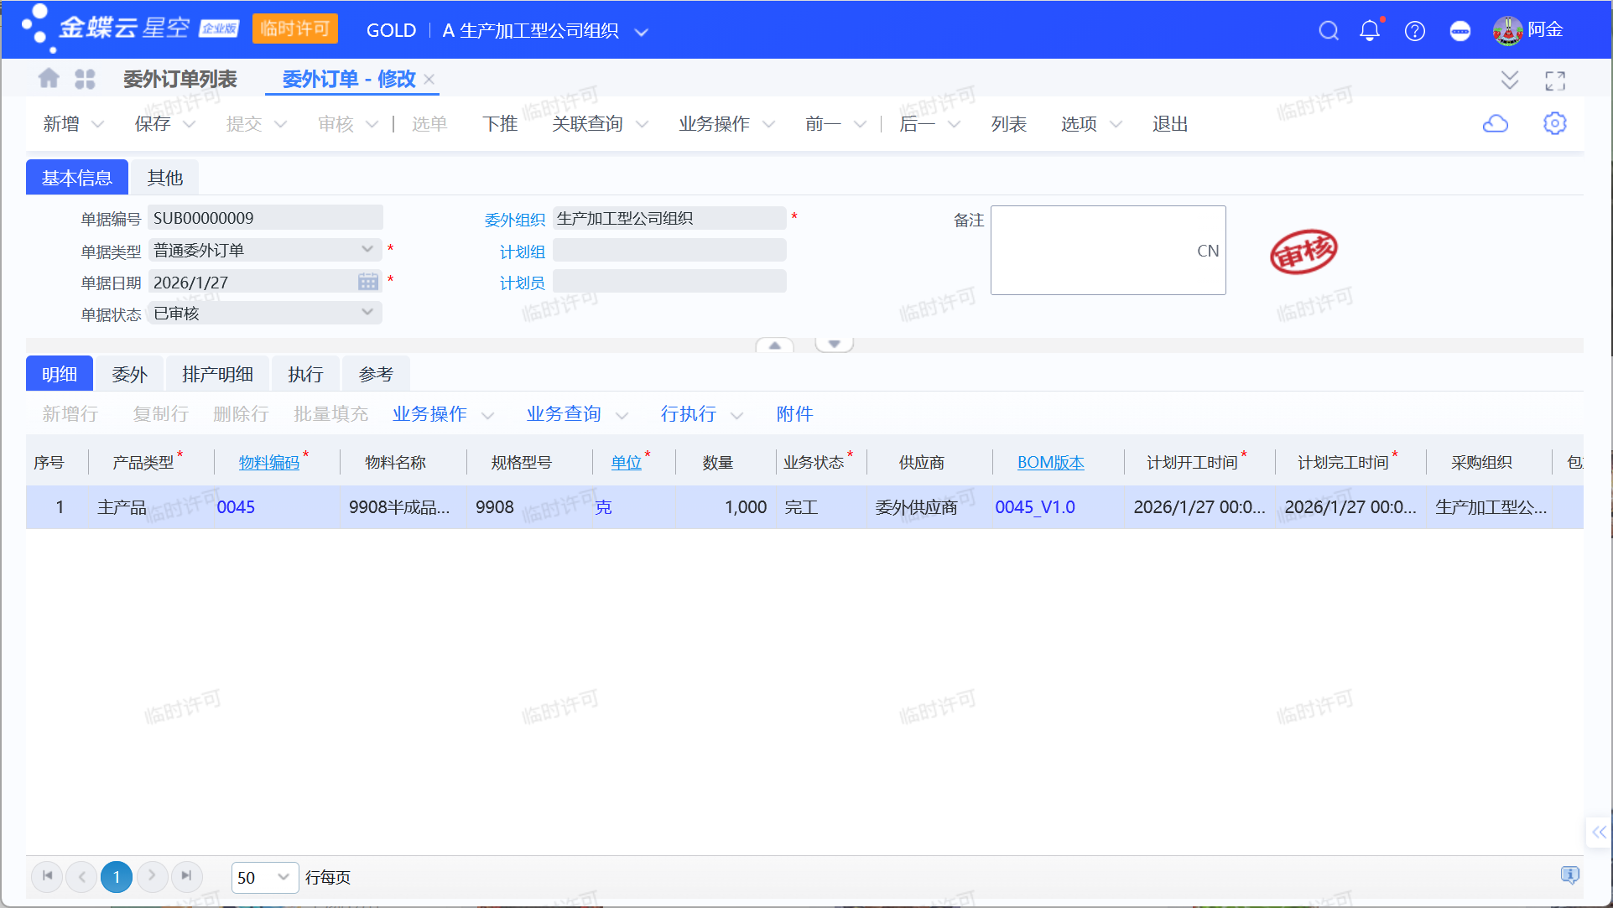Open the calendar picker for 单据日期
The height and width of the screenshot is (908, 1613).
point(367,283)
